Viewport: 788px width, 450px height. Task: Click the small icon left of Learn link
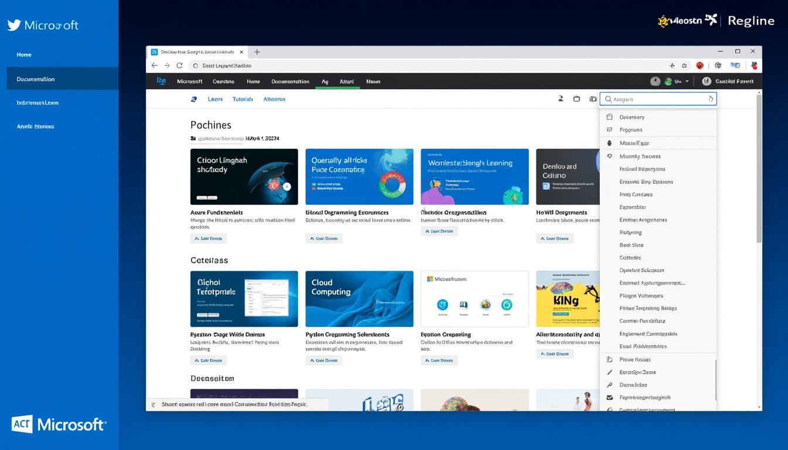tap(194, 99)
